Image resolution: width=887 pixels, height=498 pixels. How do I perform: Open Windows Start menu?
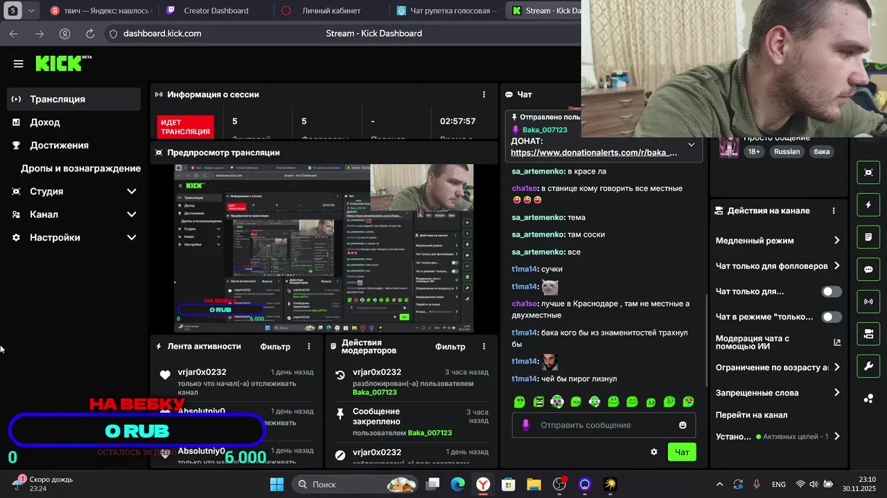click(x=276, y=484)
